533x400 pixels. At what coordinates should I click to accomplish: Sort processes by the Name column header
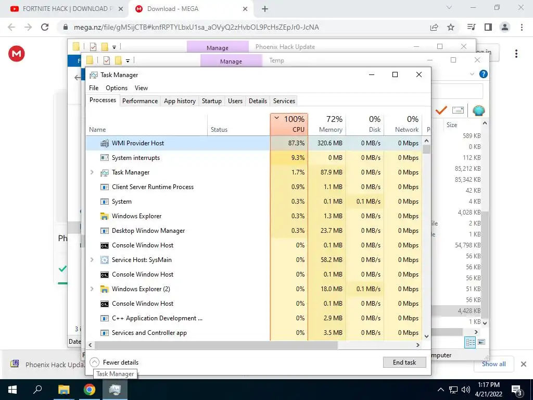(x=147, y=124)
